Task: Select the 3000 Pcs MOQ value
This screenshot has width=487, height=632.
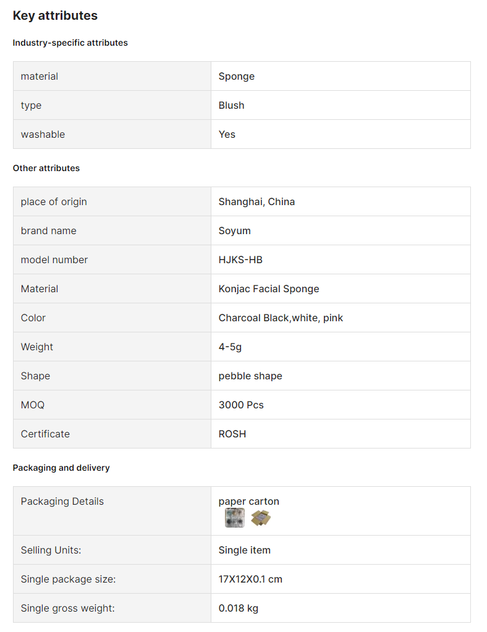Action: point(241,405)
